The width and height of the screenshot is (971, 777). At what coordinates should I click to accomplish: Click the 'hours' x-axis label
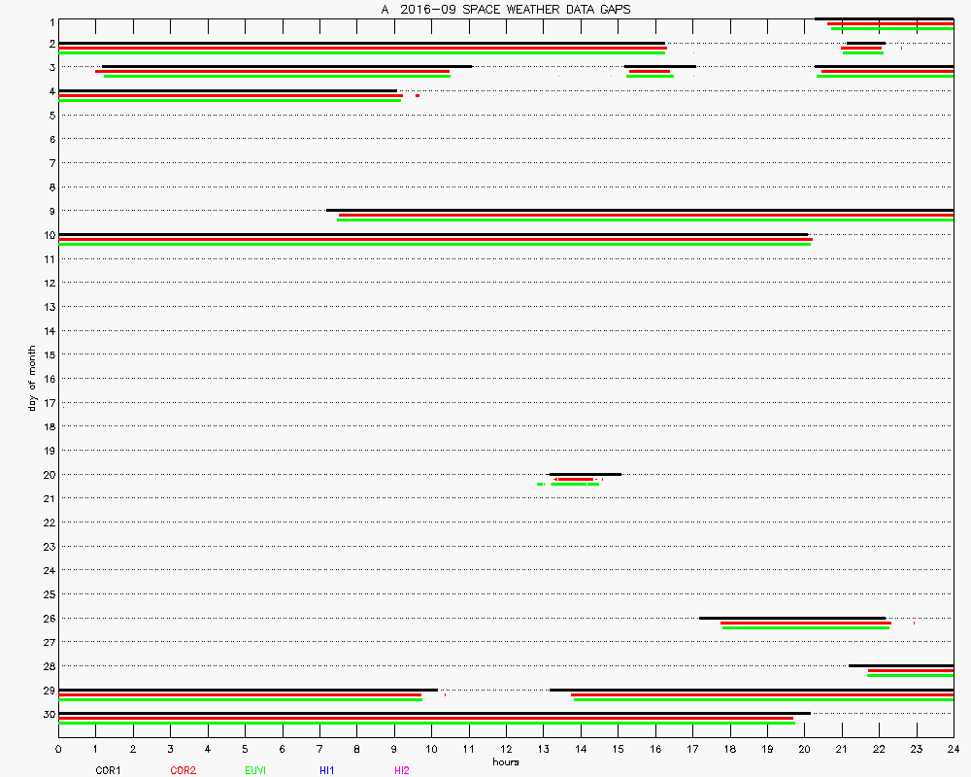coord(506,761)
